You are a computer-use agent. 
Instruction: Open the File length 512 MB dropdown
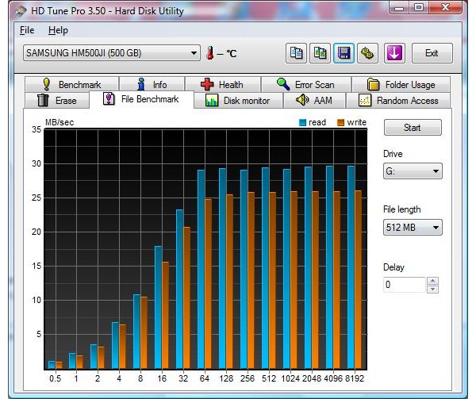tap(413, 227)
